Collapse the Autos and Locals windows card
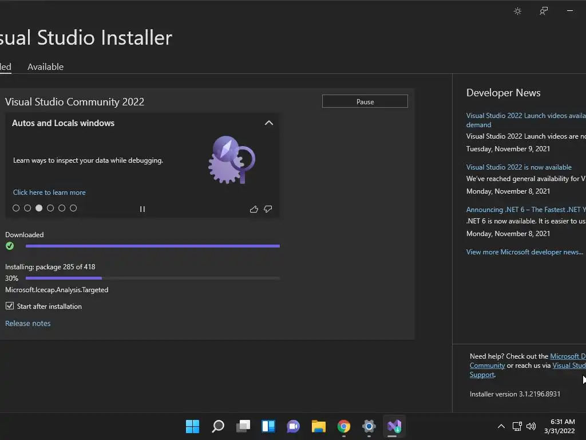This screenshot has height=440, width=586. (269, 123)
